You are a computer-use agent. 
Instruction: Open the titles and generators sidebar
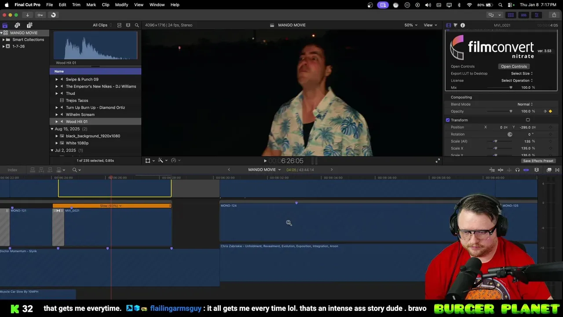[x=29, y=26]
